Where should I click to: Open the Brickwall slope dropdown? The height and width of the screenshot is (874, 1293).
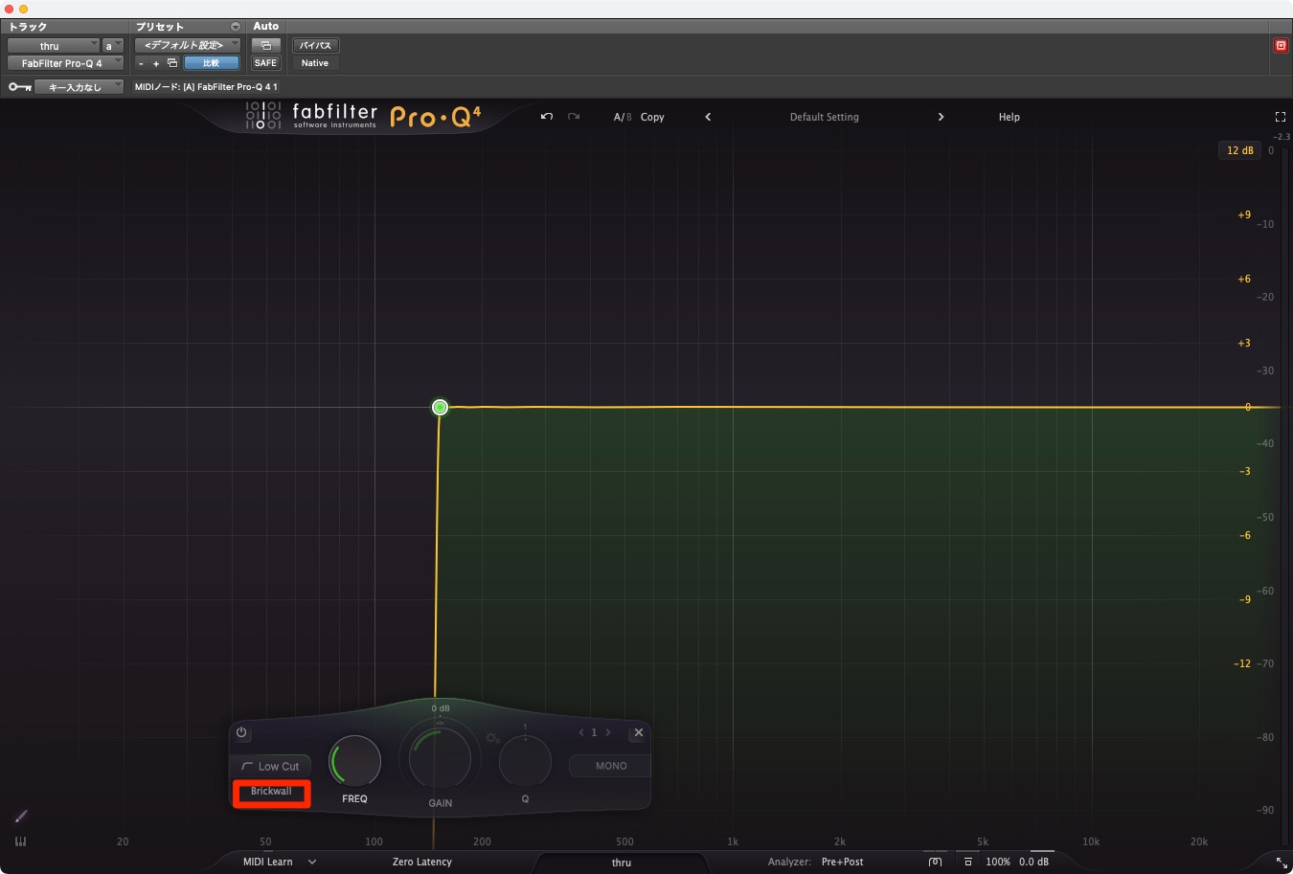tap(271, 792)
